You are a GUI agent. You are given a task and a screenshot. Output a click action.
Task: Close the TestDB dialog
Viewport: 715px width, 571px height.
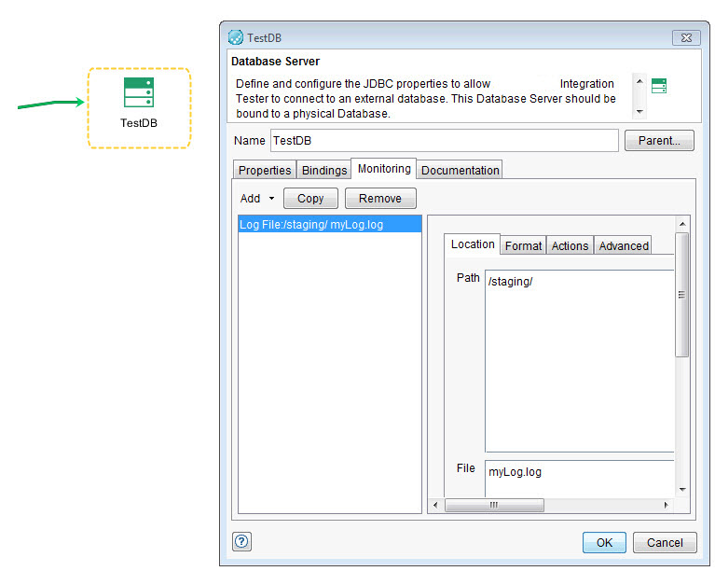click(x=686, y=38)
